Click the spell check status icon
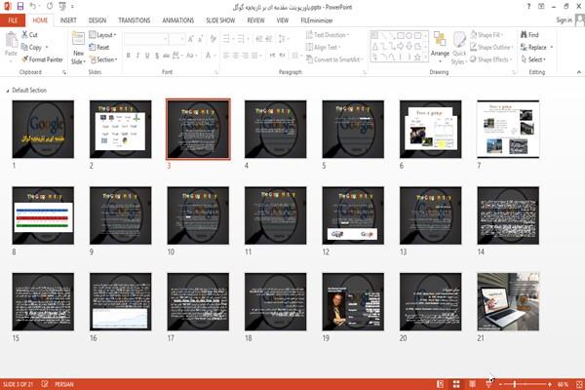Screen dimensions: 585x390 click(x=45, y=384)
